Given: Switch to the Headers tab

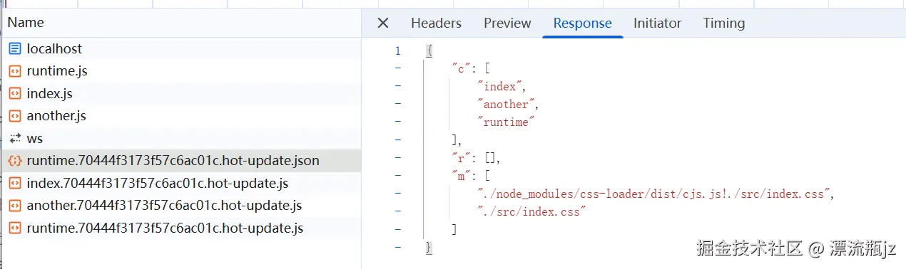Looking at the screenshot, I should [x=436, y=23].
